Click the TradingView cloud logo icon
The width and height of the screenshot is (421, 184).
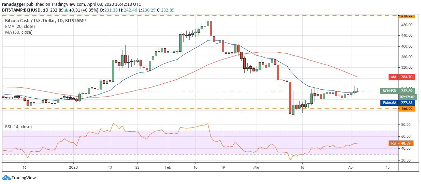(6, 178)
